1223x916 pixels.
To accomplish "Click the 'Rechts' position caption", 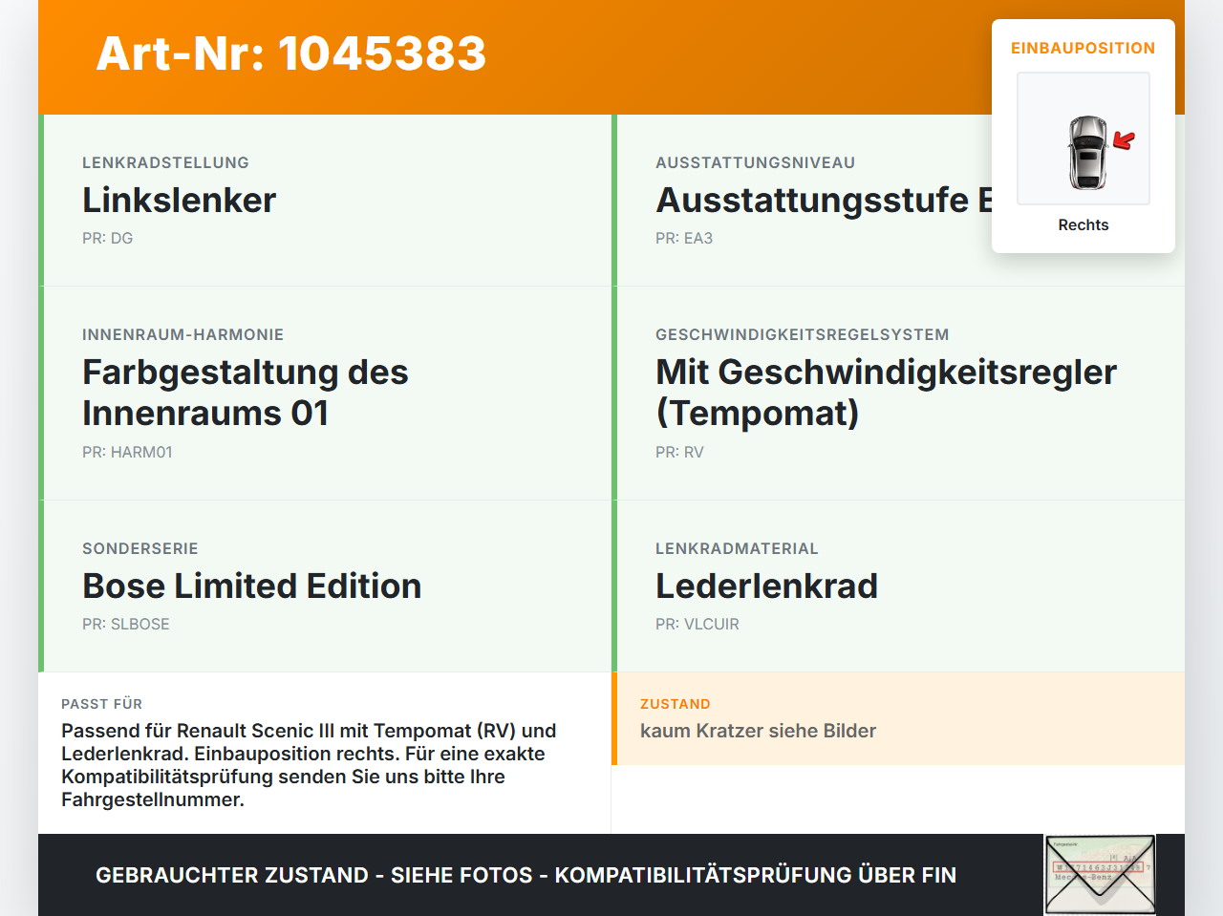I will (x=1084, y=225).
